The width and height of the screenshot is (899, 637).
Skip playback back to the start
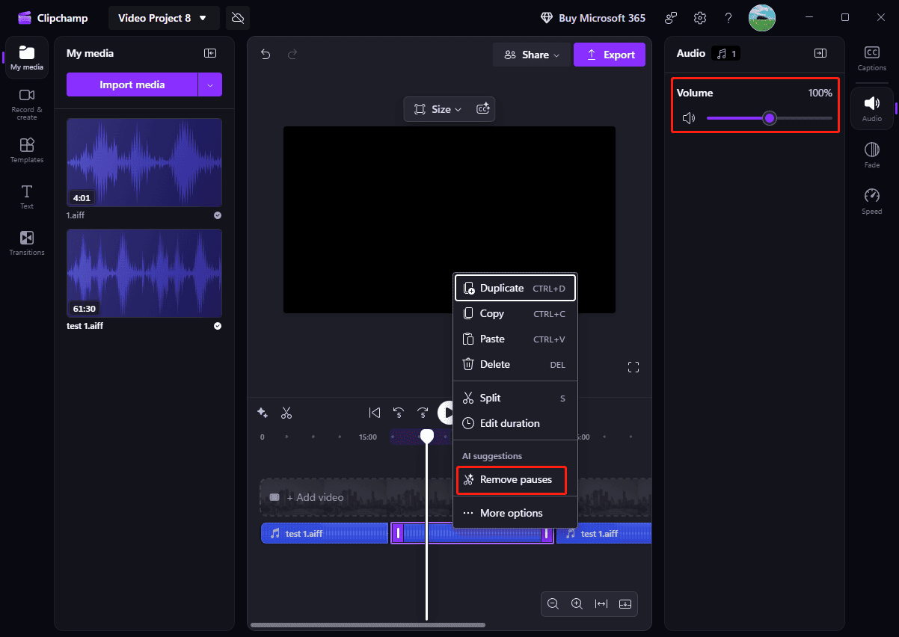375,412
